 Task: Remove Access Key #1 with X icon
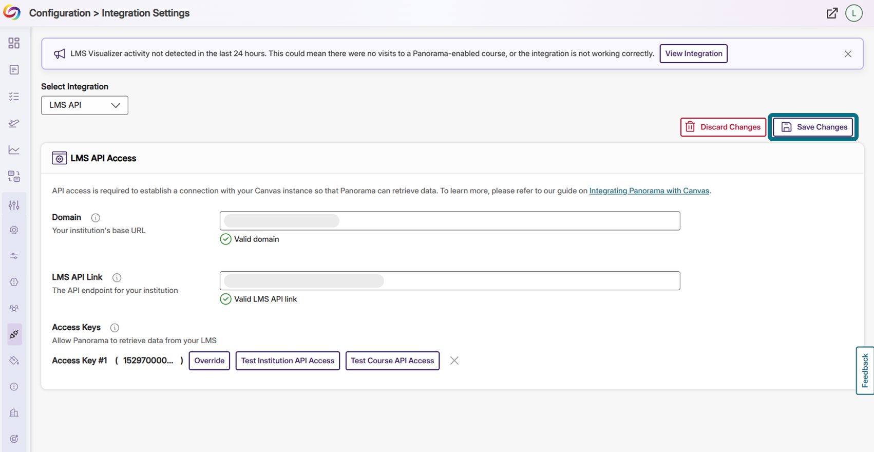[x=454, y=361]
